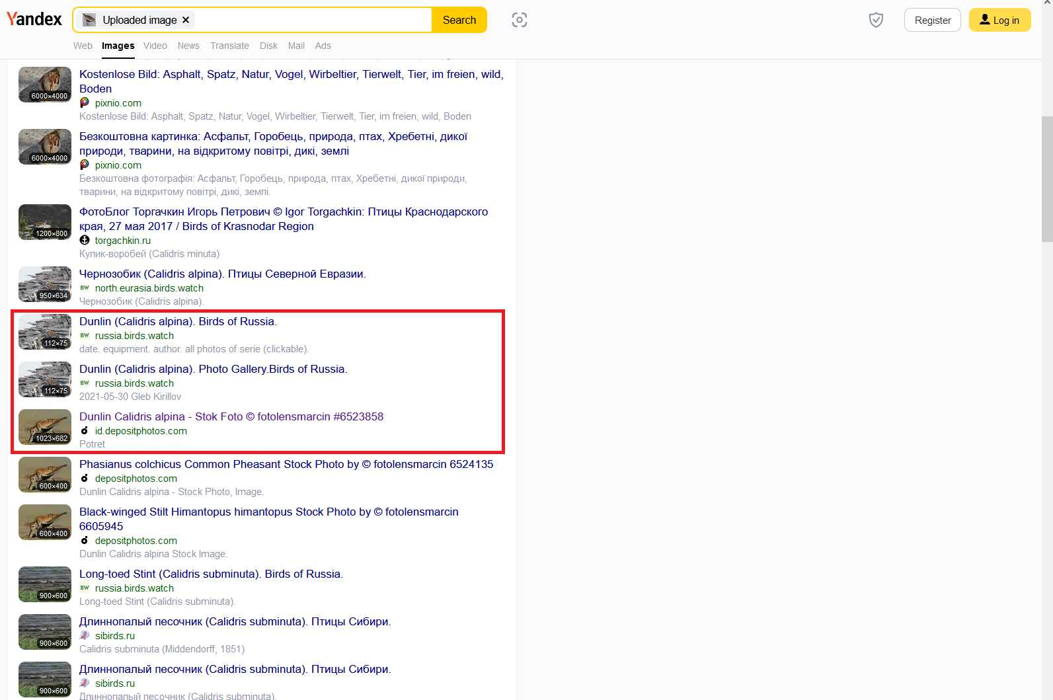
Task: Click the 'Potret' snippet text
Action: (92, 444)
